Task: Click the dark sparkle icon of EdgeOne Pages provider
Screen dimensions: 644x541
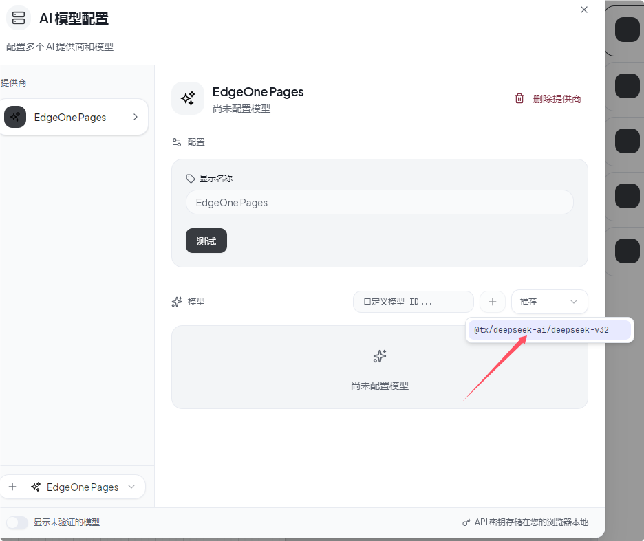Action: [x=15, y=117]
